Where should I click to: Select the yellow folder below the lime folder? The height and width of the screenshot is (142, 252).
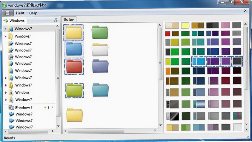click(74, 115)
